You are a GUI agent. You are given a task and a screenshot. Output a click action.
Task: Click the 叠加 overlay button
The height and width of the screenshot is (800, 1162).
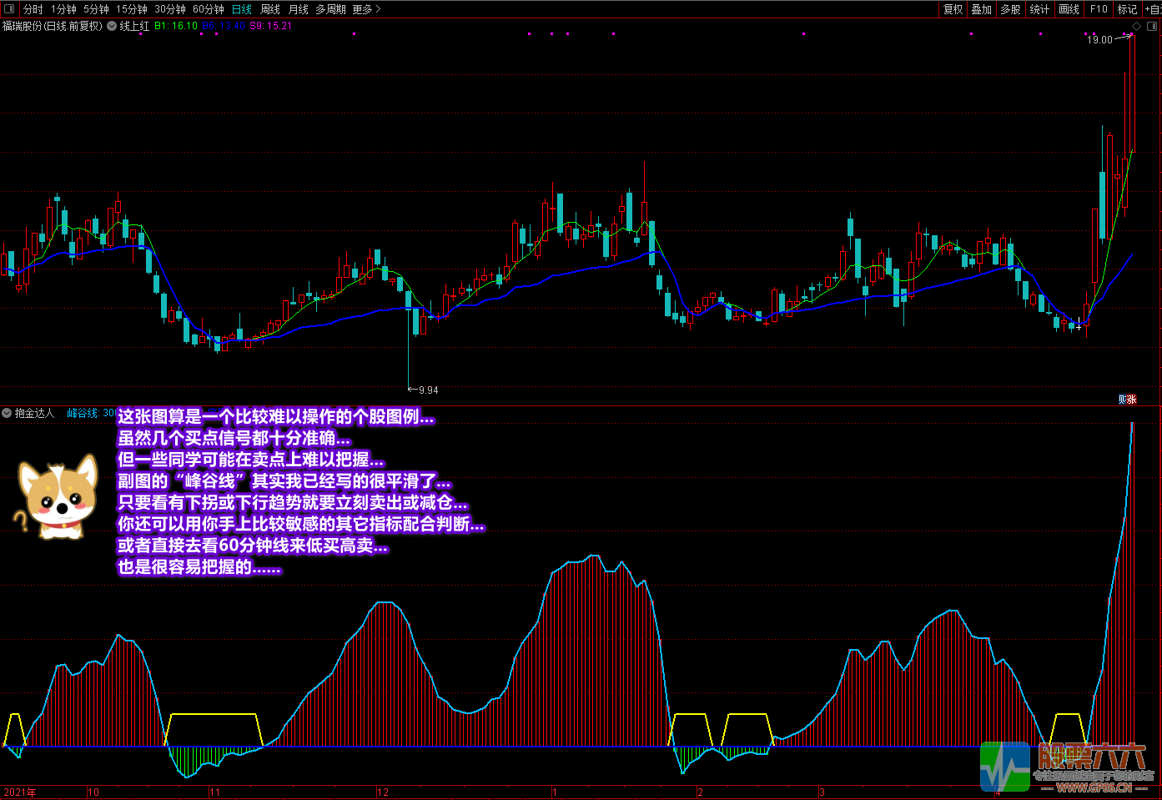click(981, 9)
